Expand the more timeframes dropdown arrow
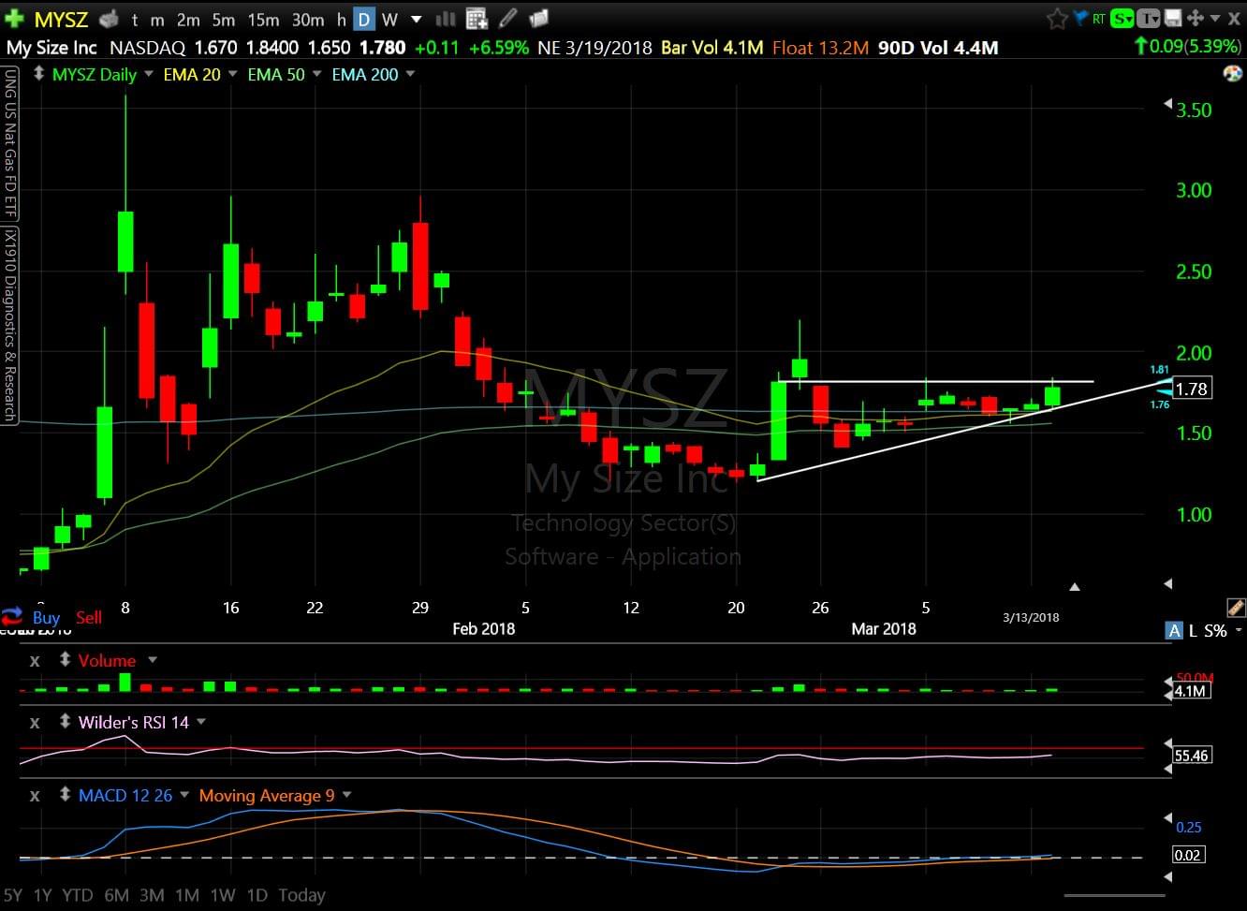This screenshot has height=911, width=1247. (417, 19)
